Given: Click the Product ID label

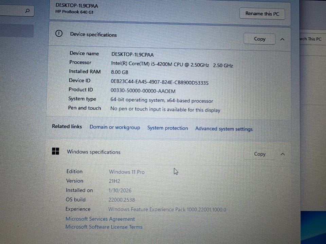Looking at the screenshot, I should coord(81,89).
